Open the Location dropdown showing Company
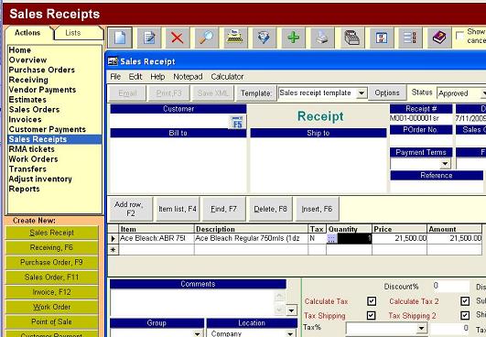 click(x=290, y=334)
